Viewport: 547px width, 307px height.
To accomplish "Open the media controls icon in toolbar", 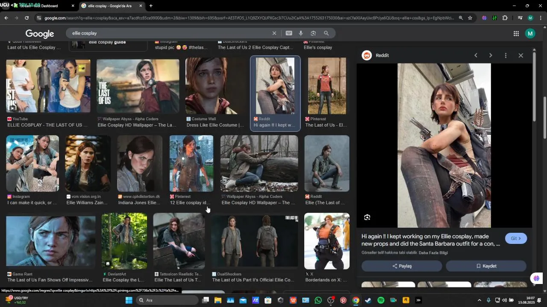I will (520, 18).
